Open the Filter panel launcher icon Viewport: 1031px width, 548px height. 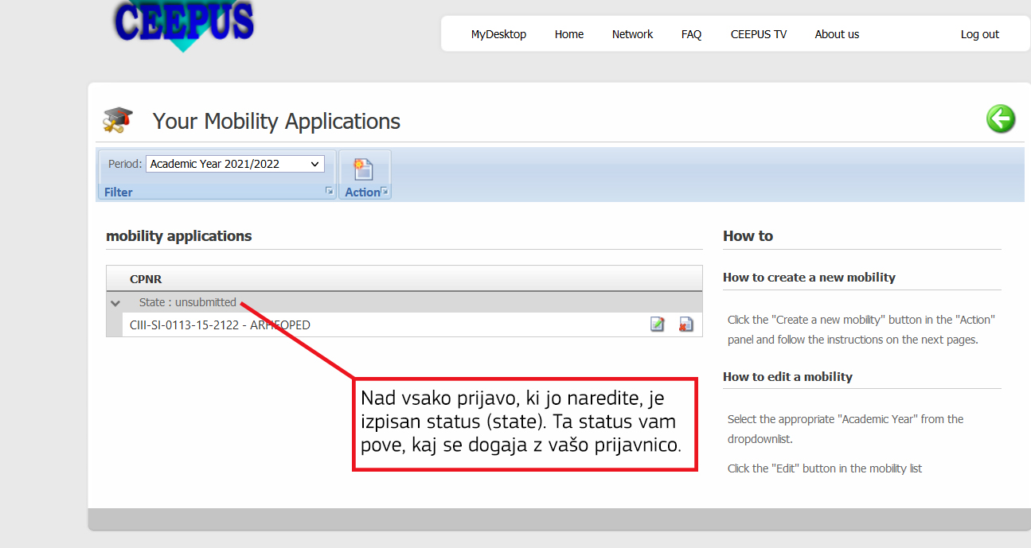click(x=329, y=192)
